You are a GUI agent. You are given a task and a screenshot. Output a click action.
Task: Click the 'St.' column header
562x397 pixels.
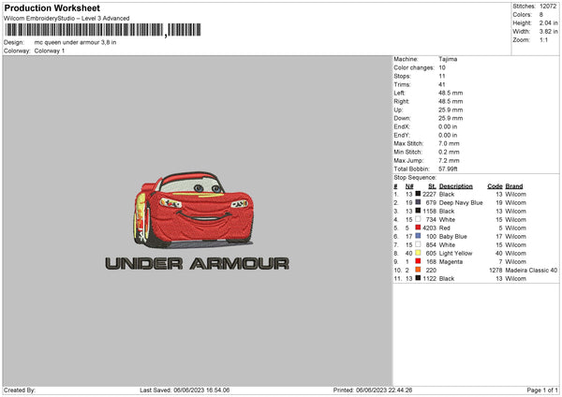pyautogui.click(x=432, y=186)
